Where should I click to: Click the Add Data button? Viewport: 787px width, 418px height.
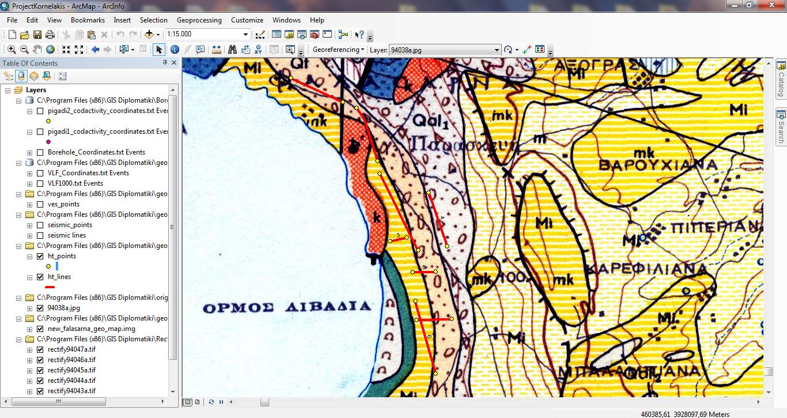click(149, 35)
